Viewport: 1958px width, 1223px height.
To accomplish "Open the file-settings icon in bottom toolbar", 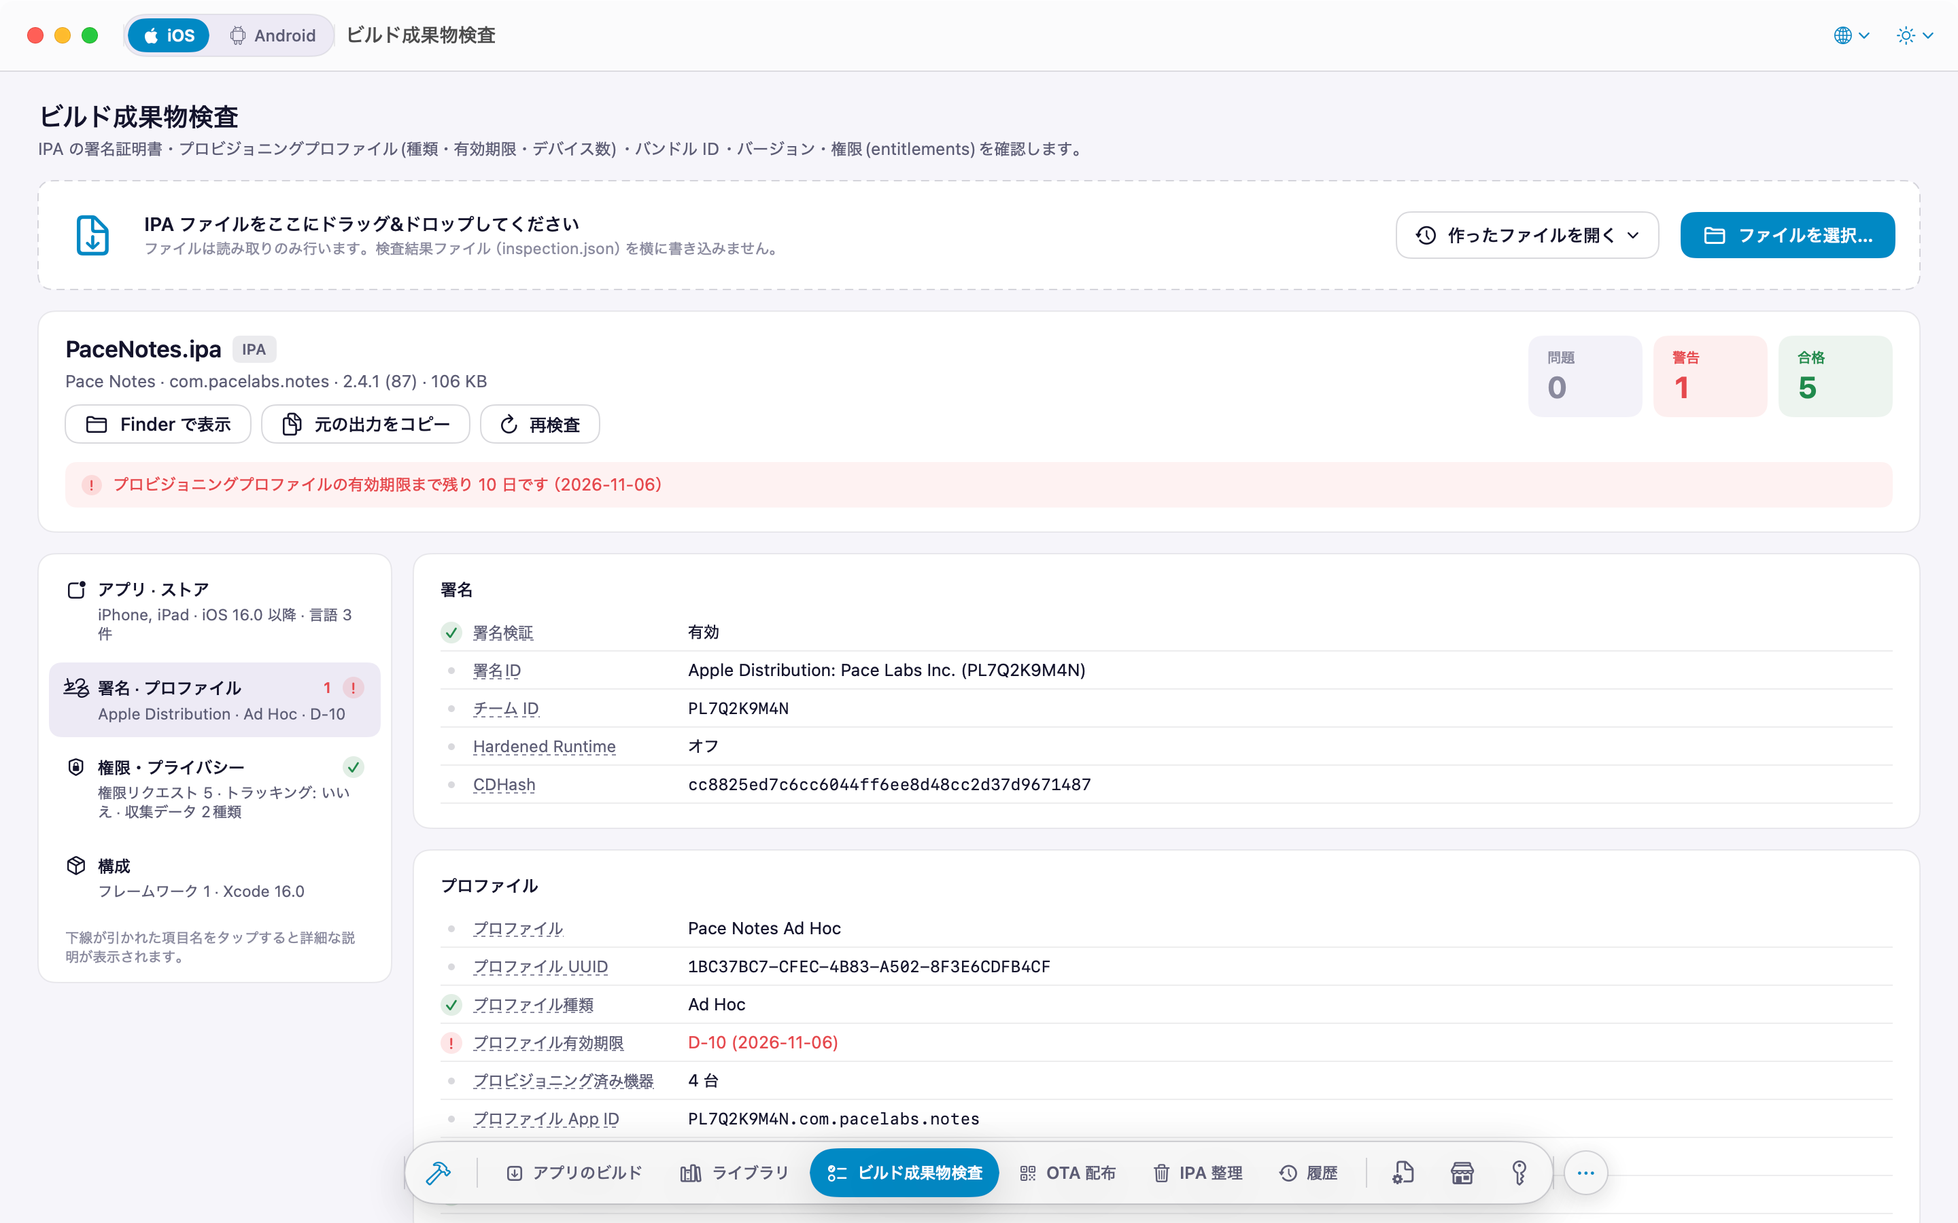I will tap(1403, 1173).
